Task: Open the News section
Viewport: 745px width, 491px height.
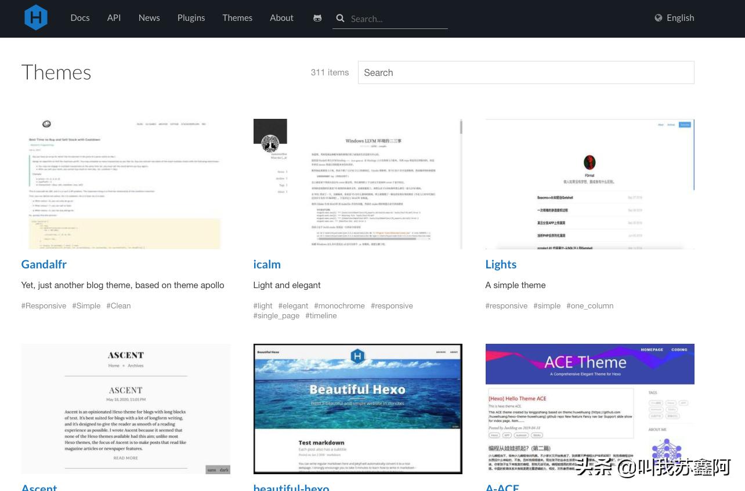Action: tap(149, 18)
